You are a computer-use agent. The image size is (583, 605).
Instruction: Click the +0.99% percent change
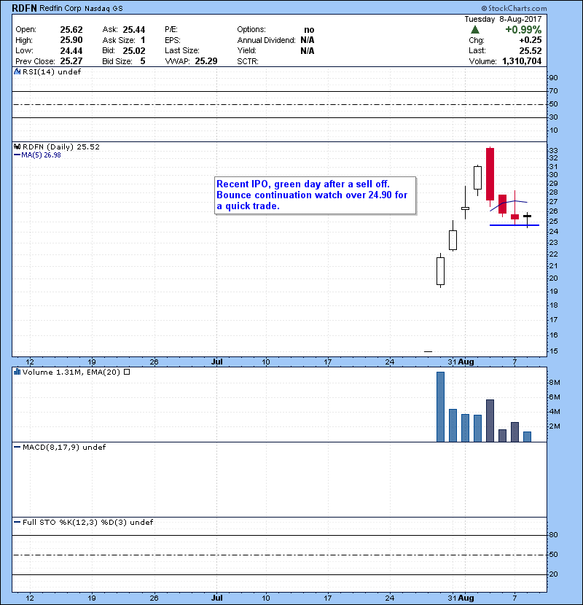[x=523, y=30]
